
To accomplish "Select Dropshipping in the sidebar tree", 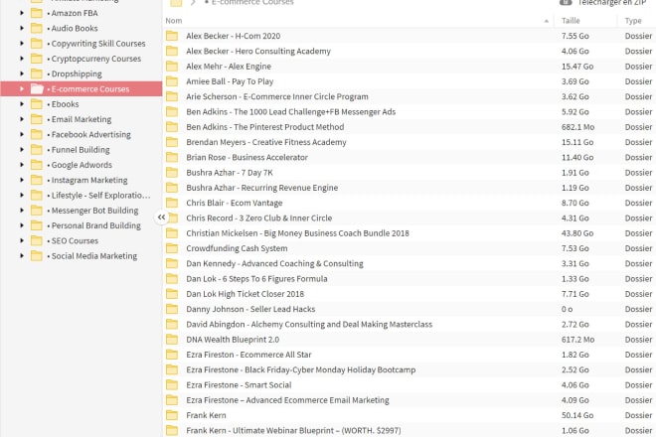I will click(75, 74).
